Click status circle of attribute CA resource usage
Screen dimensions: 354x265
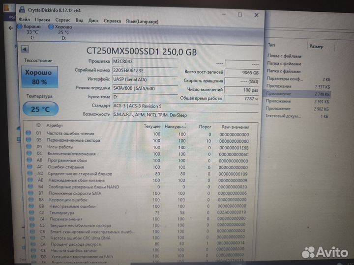click(x=33, y=244)
